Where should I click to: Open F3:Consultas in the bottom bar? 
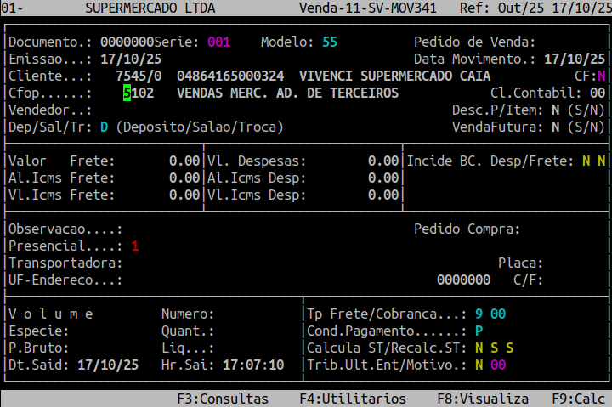click(x=223, y=399)
